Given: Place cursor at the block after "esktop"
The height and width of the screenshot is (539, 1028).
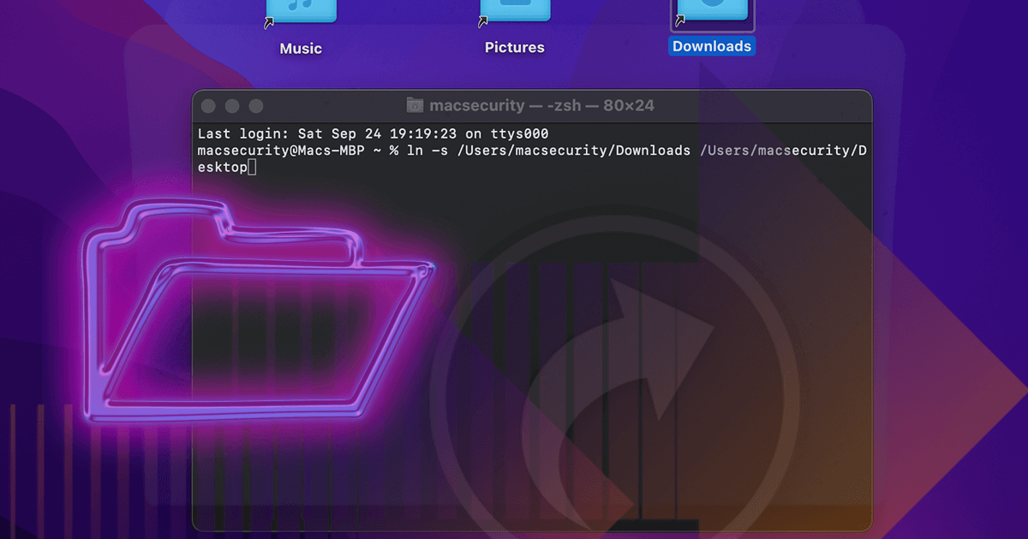Looking at the screenshot, I should click(x=252, y=168).
